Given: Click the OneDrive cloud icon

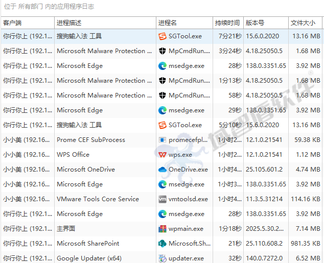Looking at the screenshot, I should coord(163,170).
